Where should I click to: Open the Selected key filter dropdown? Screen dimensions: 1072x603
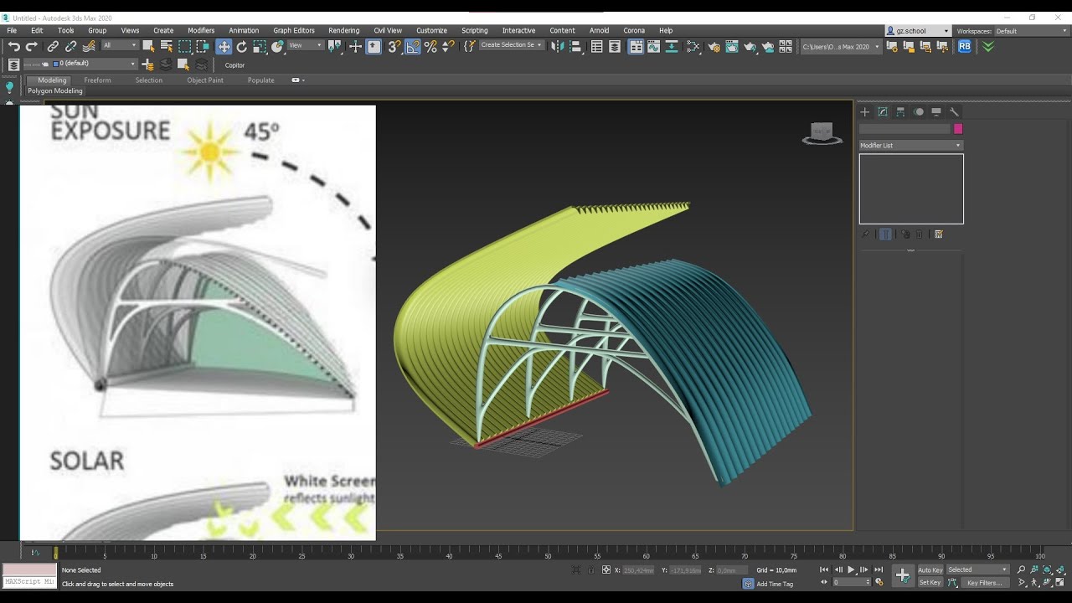point(978,569)
